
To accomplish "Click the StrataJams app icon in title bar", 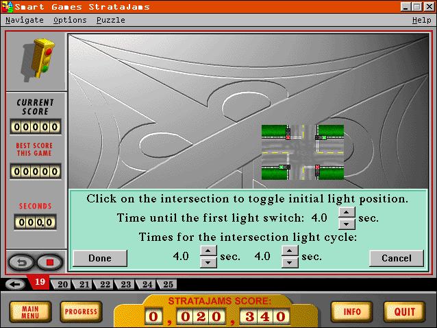I will [8, 7].
